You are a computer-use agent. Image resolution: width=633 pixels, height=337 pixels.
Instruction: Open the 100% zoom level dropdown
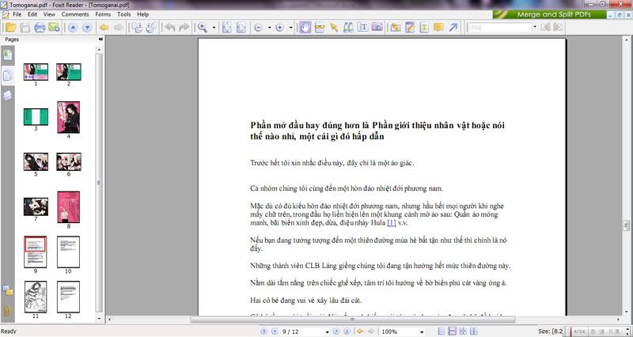click(422, 332)
